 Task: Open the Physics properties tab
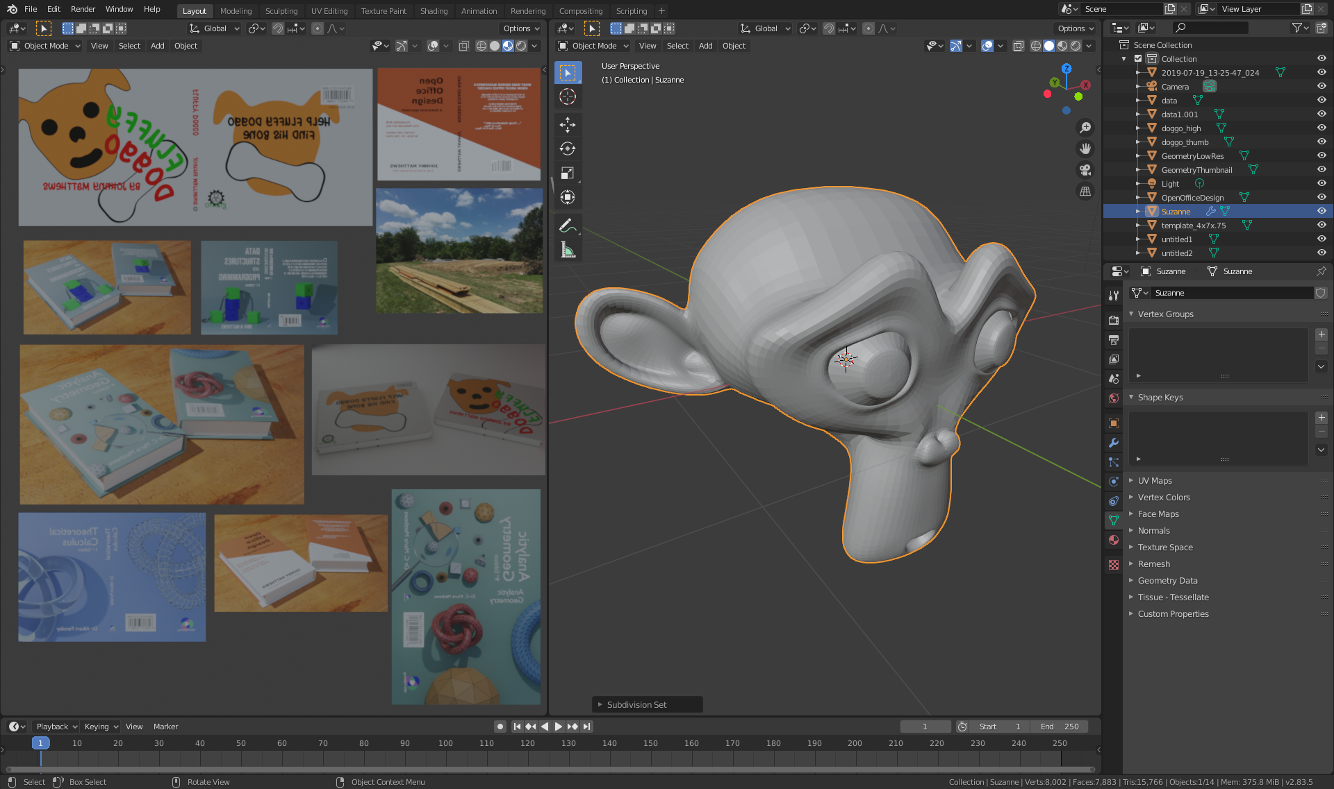pos(1114,482)
